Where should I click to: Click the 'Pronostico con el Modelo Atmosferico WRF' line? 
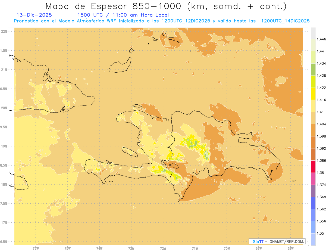162,21
